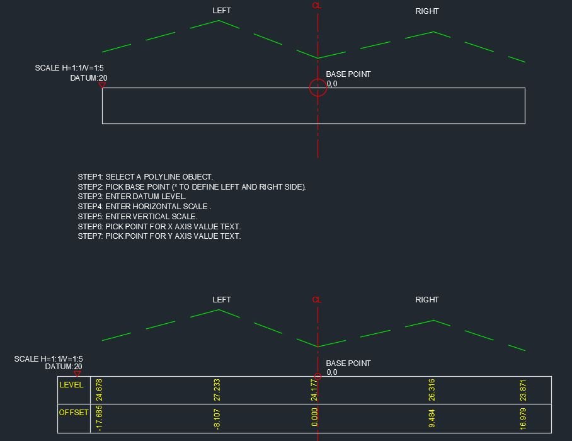572x441 pixels.
Task: Select the upper red CL centerline symbol
Action: click(x=316, y=6)
